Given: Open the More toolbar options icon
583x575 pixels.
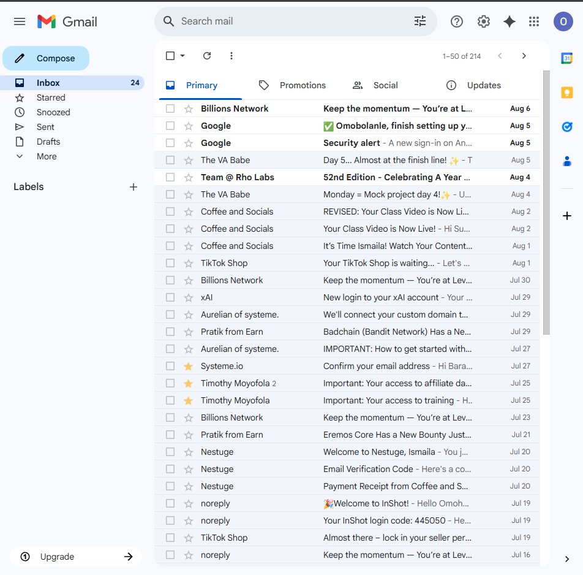Looking at the screenshot, I should tap(231, 56).
